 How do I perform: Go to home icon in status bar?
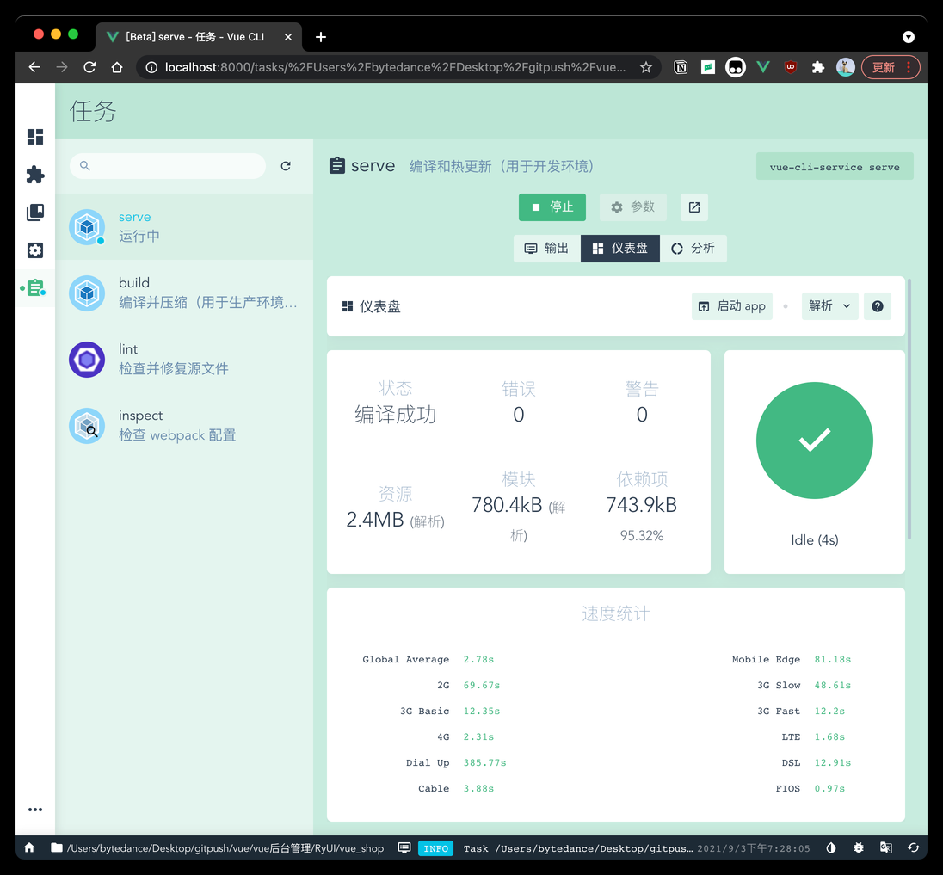click(x=29, y=847)
